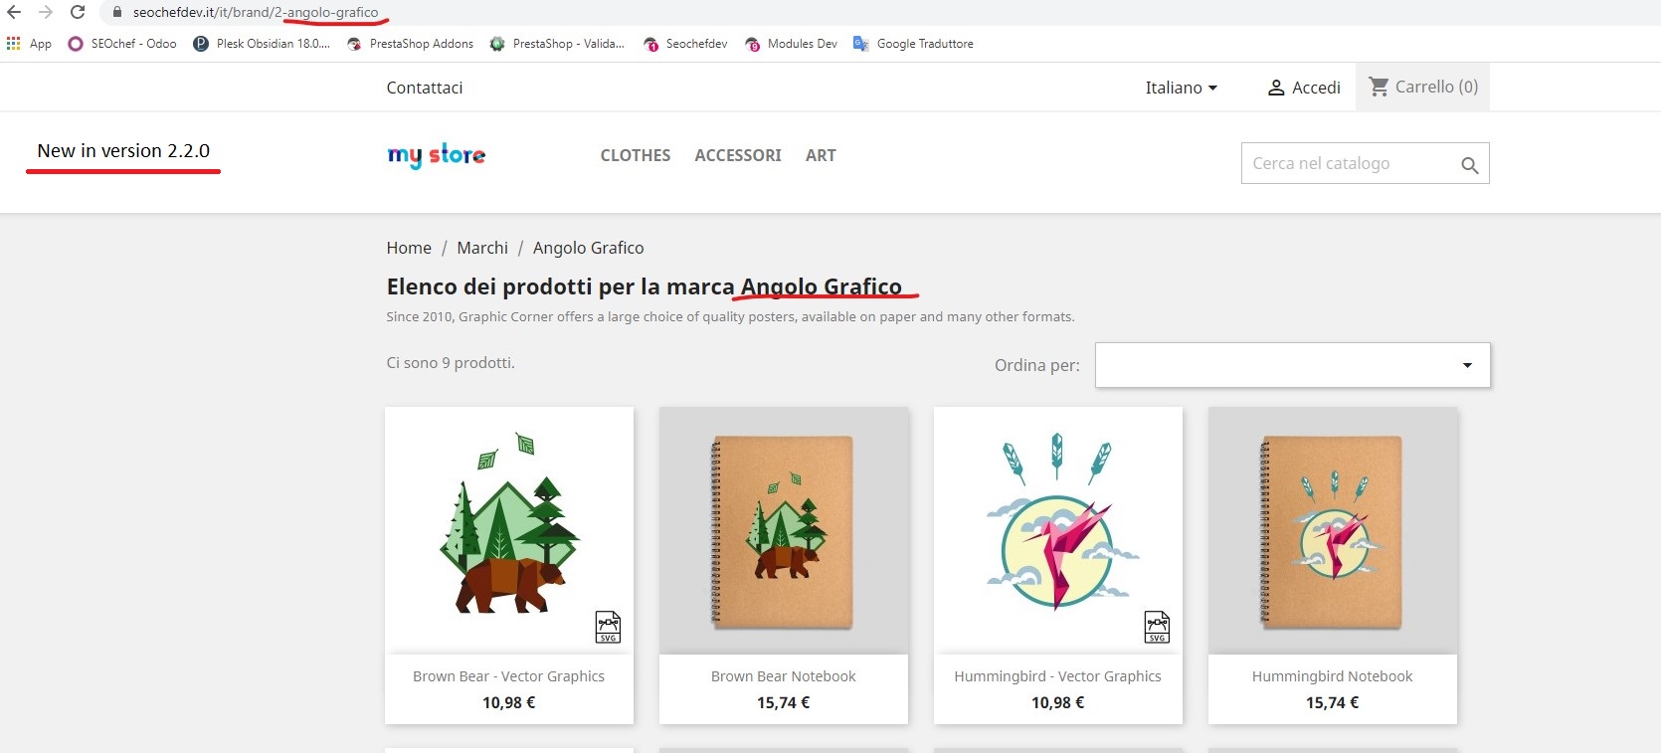This screenshot has width=1661, height=753.
Task: Go to Marchi in the breadcrumb
Action: coord(482,248)
